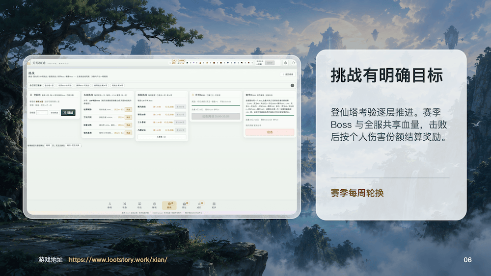Screen dimensions: 491x276
Task: Click the 世界Boss 未开启 chip in today's list
Action: point(65,85)
